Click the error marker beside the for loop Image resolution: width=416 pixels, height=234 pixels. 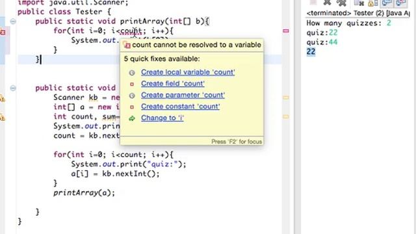click(x=3, y=32)
